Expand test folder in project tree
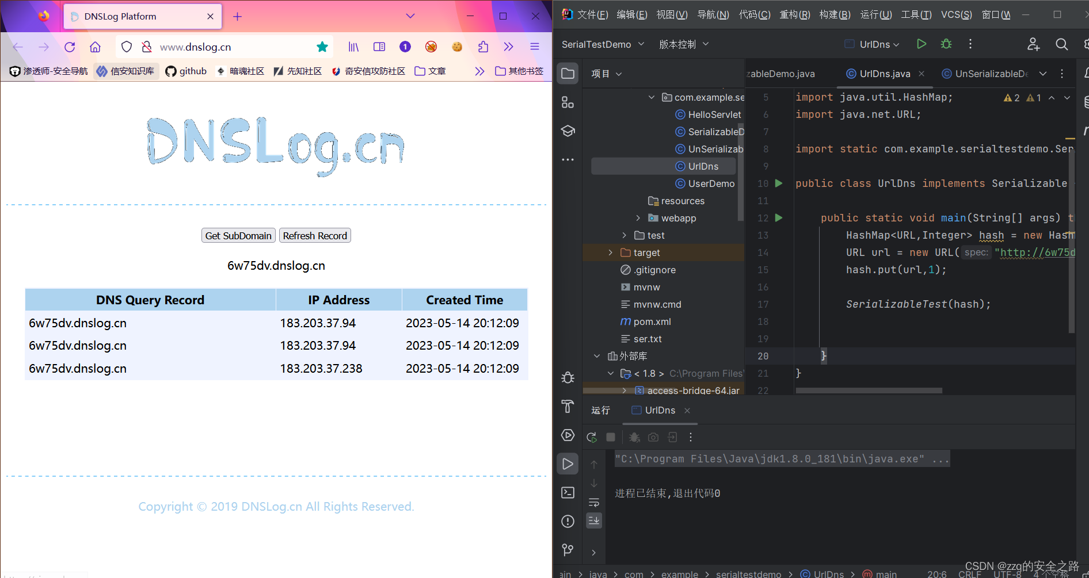This screenshot has height=578, width=1089. point(625,235)
